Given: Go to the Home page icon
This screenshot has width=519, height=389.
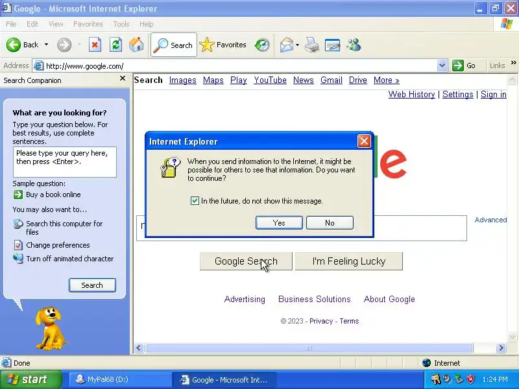Looking at the screenshot, I should (136, 45).
